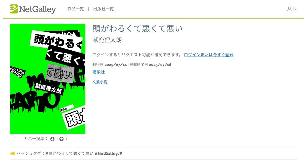
Task: Click the author name 献鹿狸太朗
Action: point(107,40)
